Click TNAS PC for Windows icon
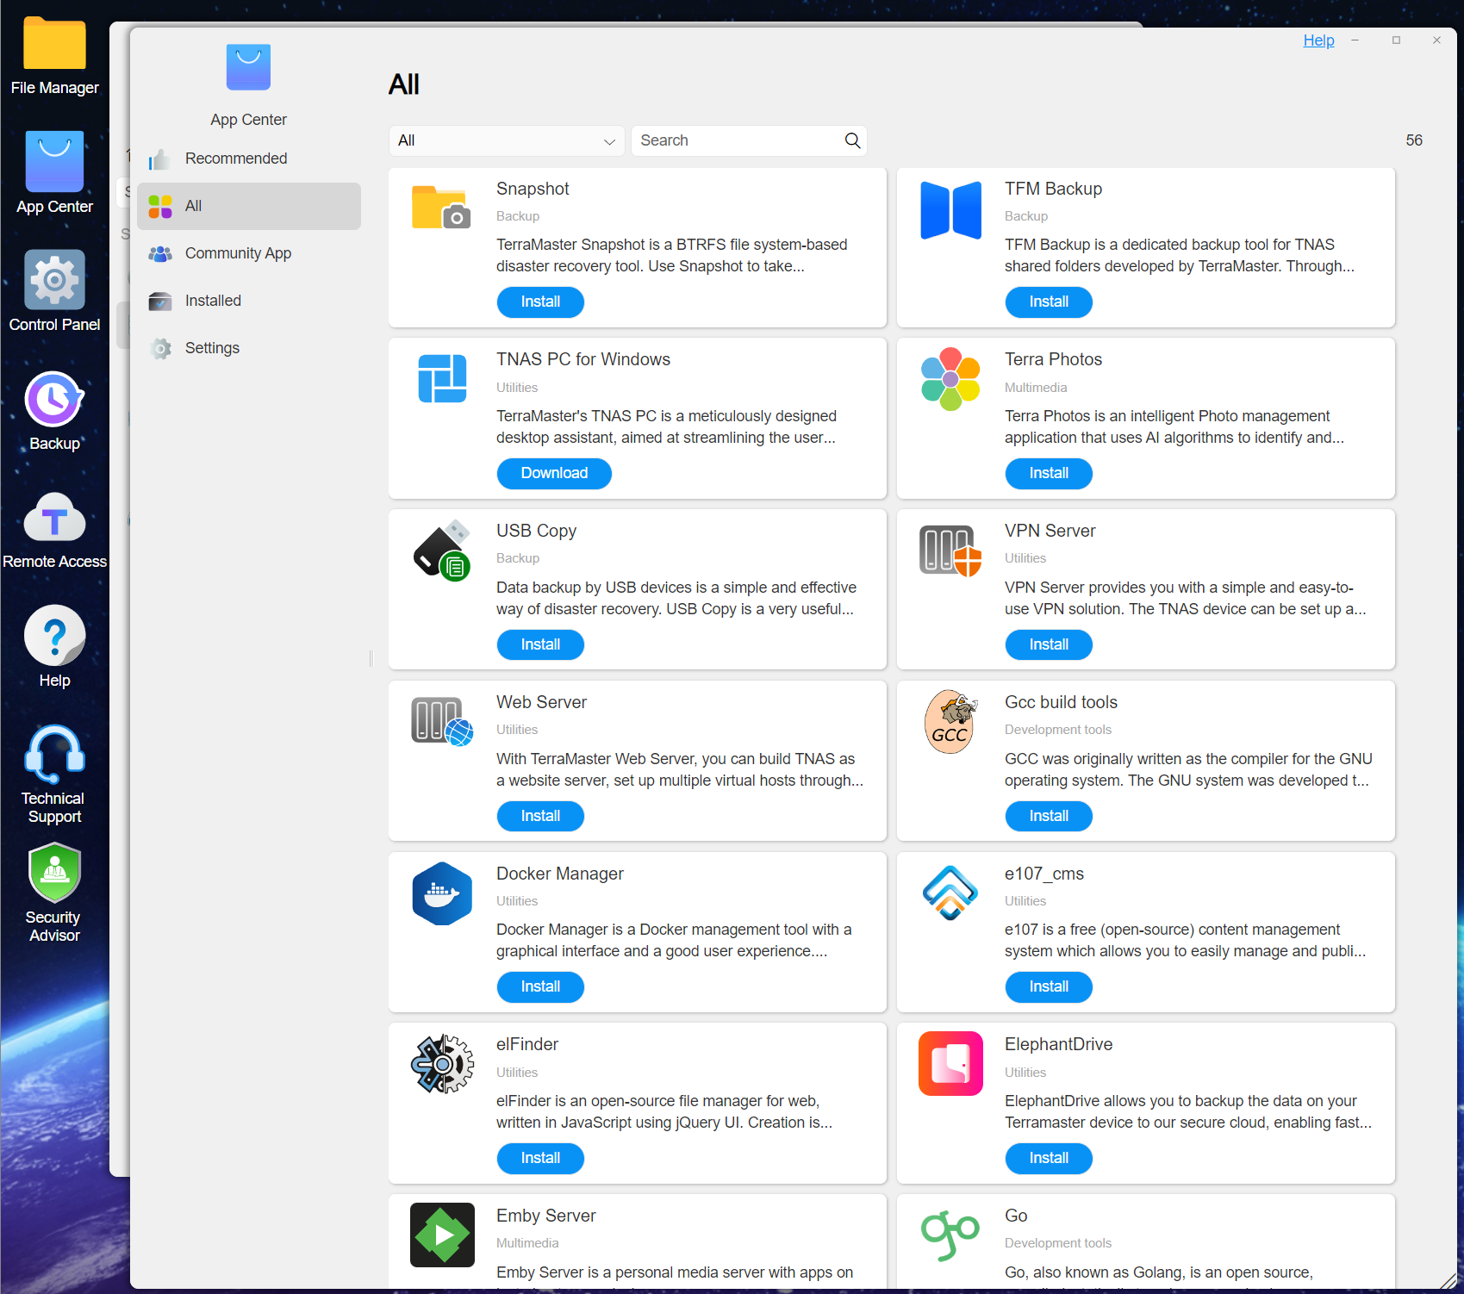This screenshot has width=1464, height=1294. [x=442, y=379]
